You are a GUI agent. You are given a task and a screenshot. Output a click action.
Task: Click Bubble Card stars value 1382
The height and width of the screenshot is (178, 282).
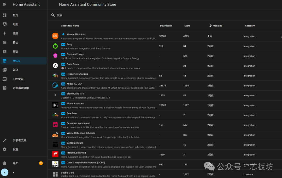pyautogui.click(x=186, y=174)
